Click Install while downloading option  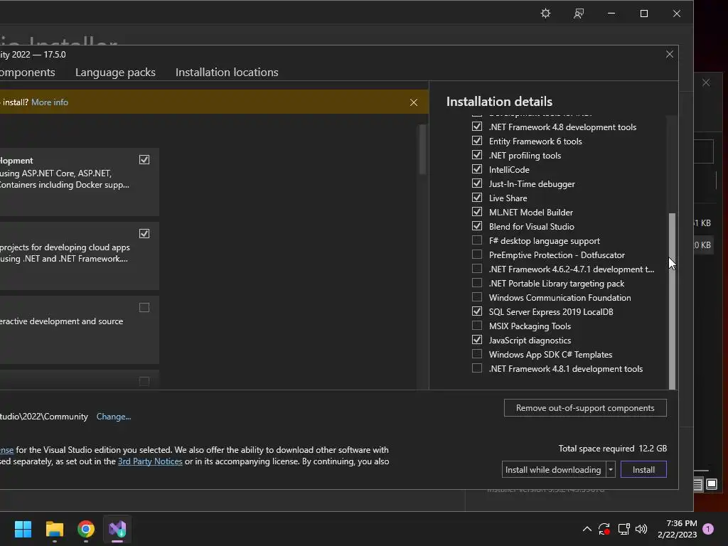(553, 469)
